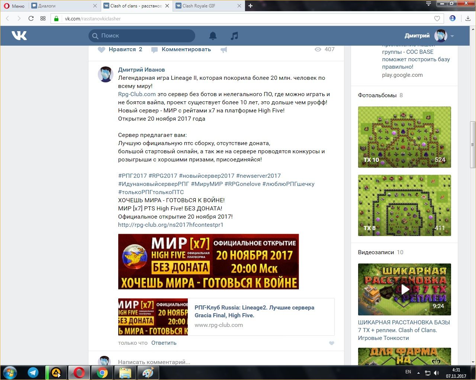This screenshot has width=476, height=380.
Task: Switch to the Clash Royale GIF tab
Action: pyautogui.click(x=208, y=6)
